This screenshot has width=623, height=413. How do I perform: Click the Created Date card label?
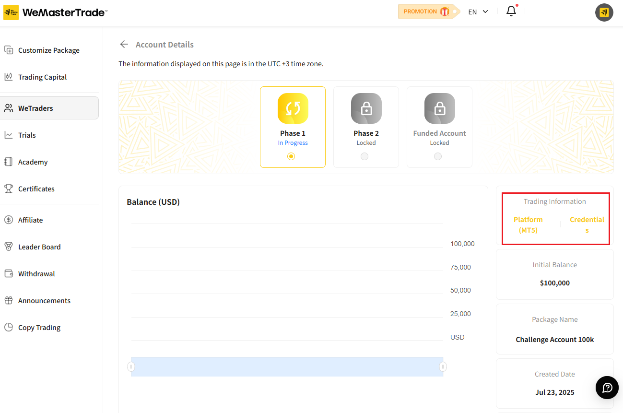[x=555, y=374]
